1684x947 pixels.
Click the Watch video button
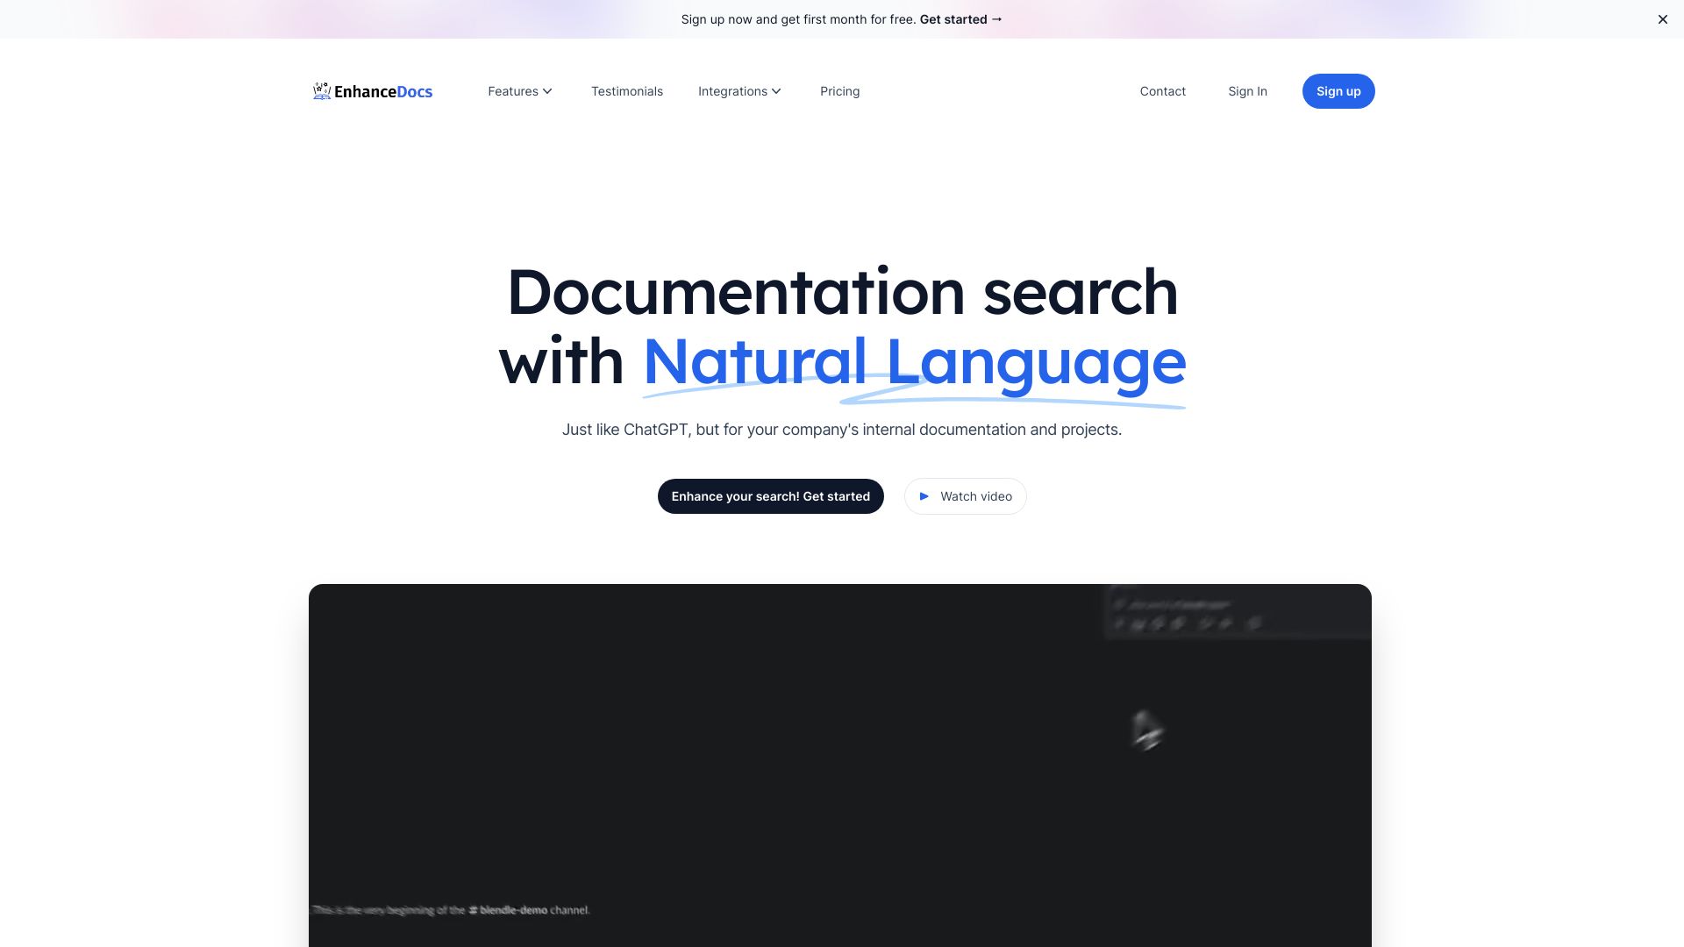pos(965,496)
